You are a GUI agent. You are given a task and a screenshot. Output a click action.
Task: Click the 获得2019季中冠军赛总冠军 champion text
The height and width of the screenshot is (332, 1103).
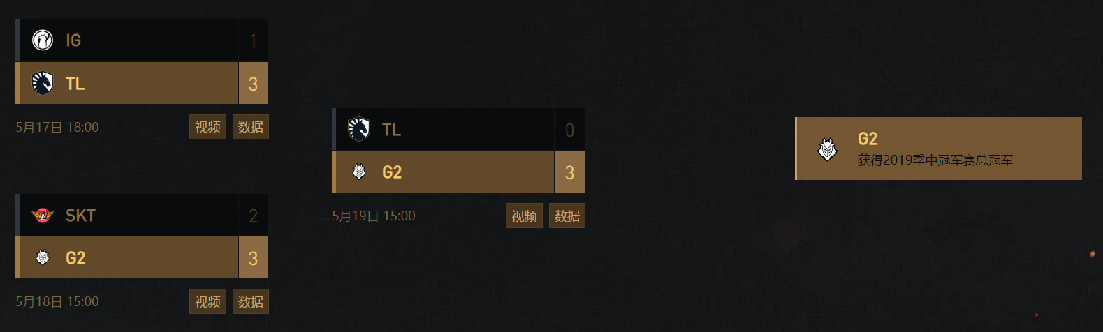(x=935, y=160)
